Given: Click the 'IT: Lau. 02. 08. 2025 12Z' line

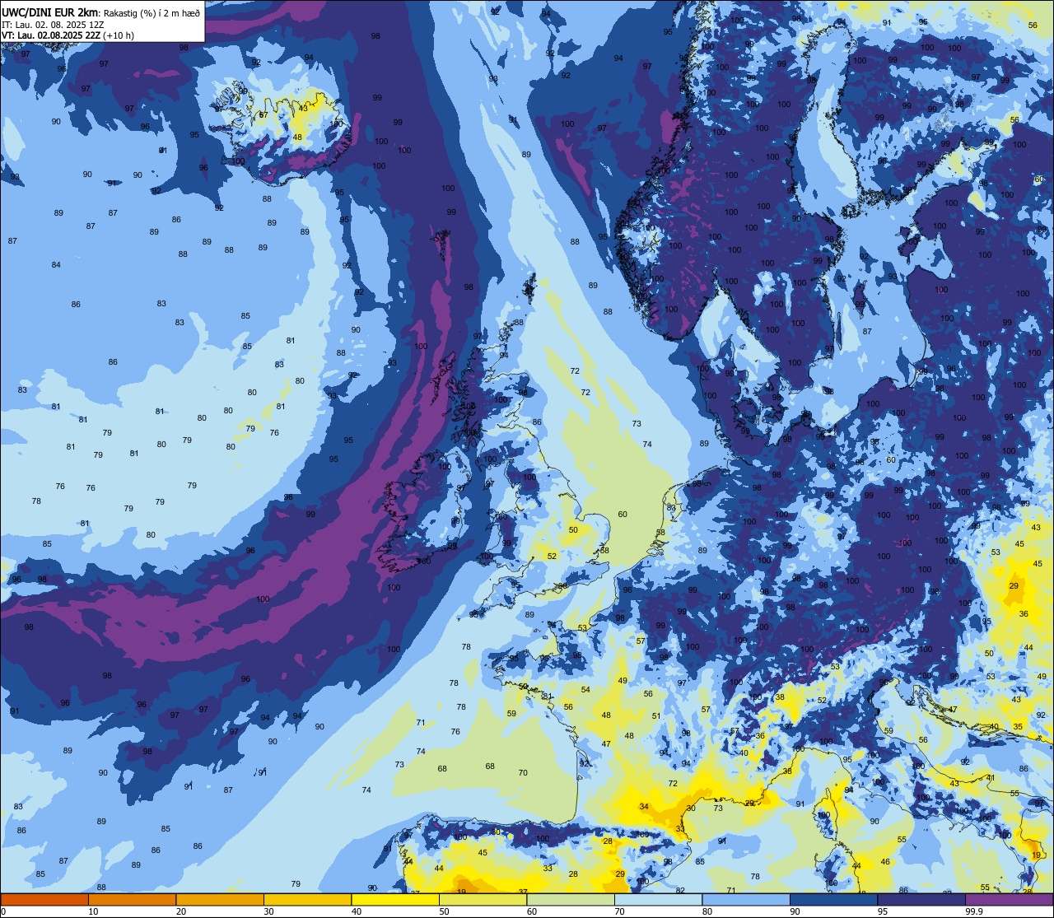Looking at the screenshot, I should click(x=52, y=25).
